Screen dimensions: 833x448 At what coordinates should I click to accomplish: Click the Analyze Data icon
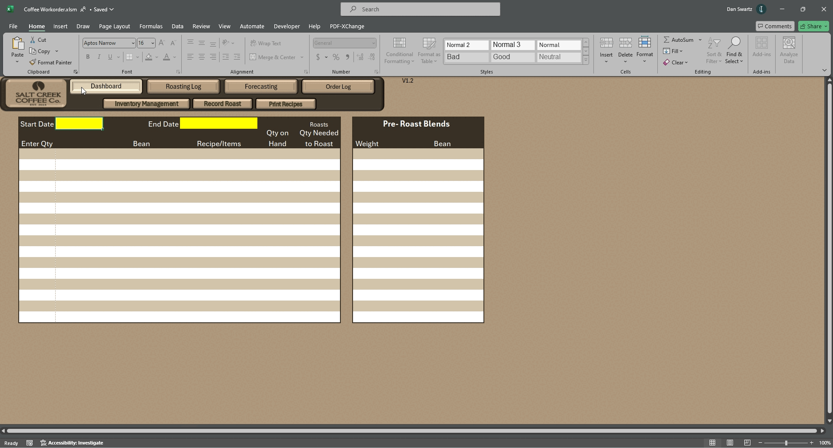coord(789,43)
